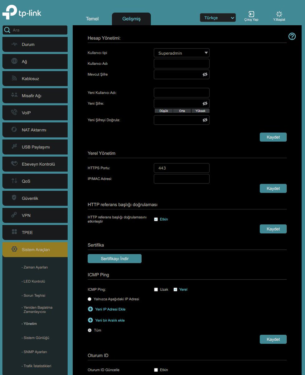Open the Kullanıcı tipi Superadmin dropdown

point(182,53)
